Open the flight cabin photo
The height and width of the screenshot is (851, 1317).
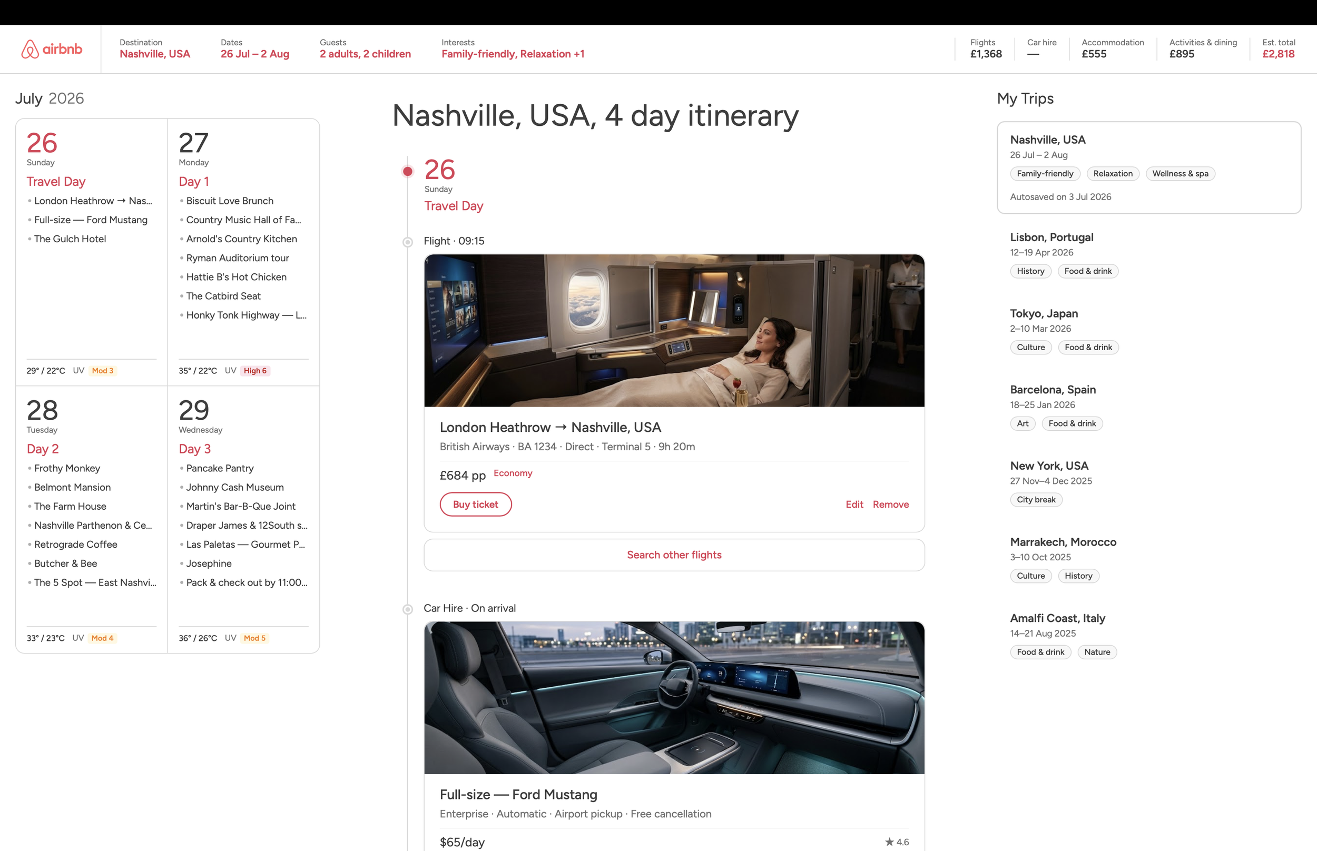click(x=674, y=331)
